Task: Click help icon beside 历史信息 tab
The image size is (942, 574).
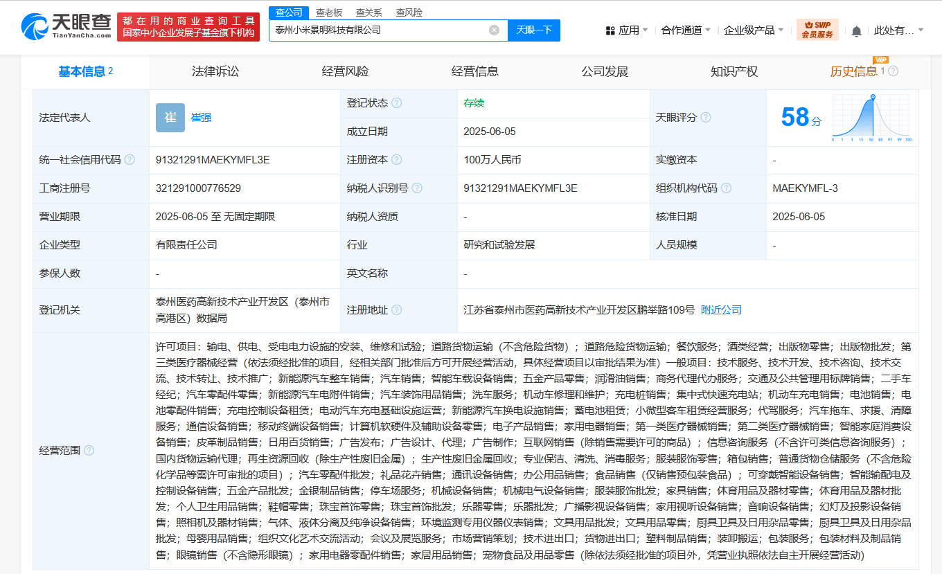Action: [894, 71]
